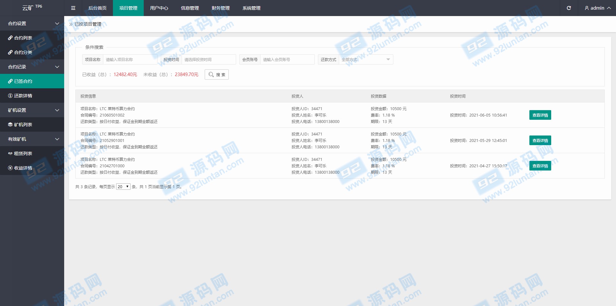Open 收益详情 in the sidebar

[x=32, y=168]
